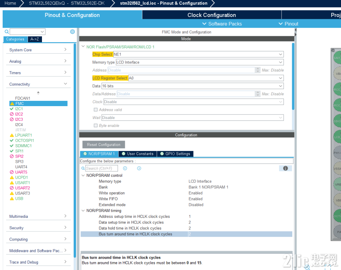Click the warning icon beside USART1
The height and width of the screenshot is (270, 341).
tap(12, 183)
